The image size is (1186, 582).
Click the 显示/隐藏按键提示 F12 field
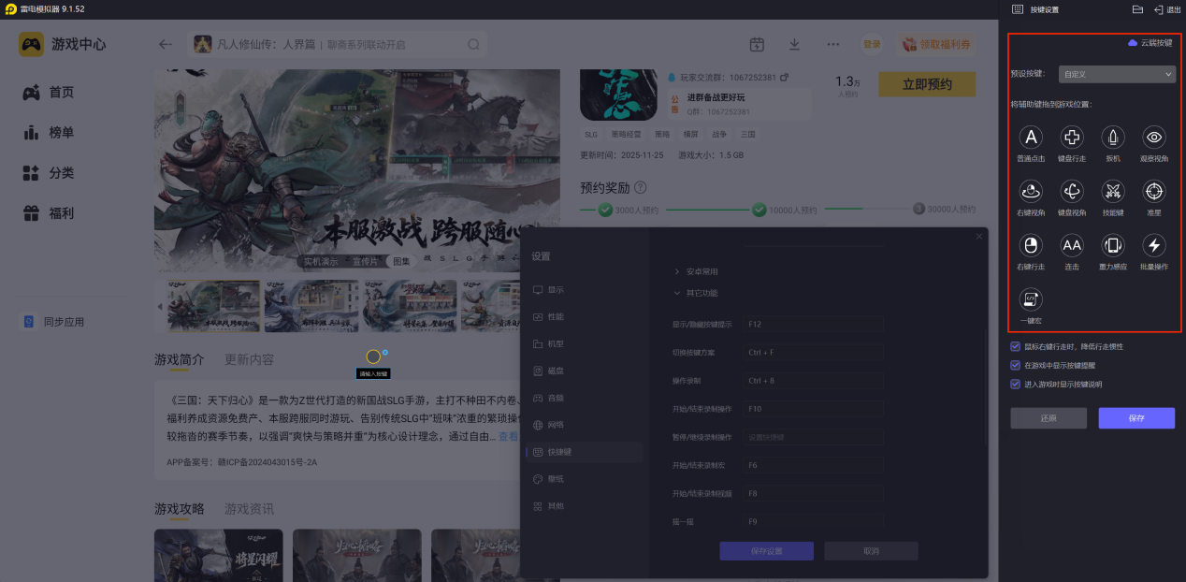coord(813,324)
